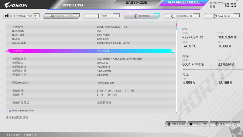
Task: Click +12V reading 12.168 V
Action: tap(225, 83)
